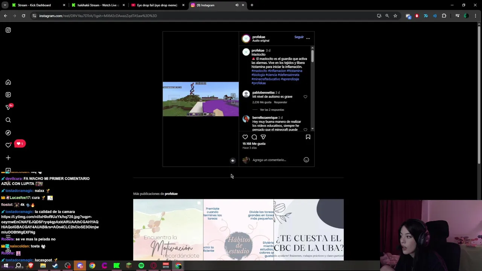Open the Encuentra la Motivación post thumbnail
The height and width of the screenshot is (271, 482).
click(168, 230)
